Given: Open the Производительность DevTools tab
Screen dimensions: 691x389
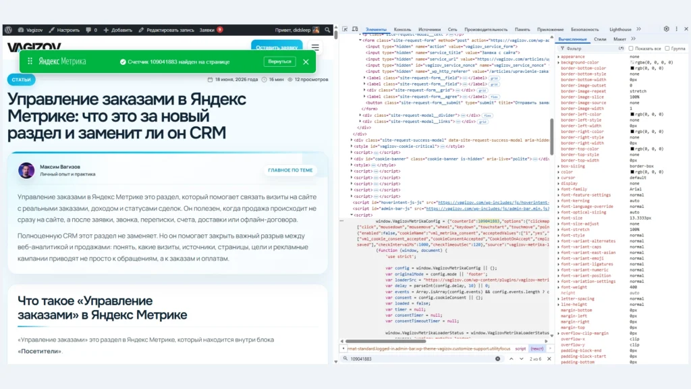Looking at the screenshot, I should click(x=486, y=30).
